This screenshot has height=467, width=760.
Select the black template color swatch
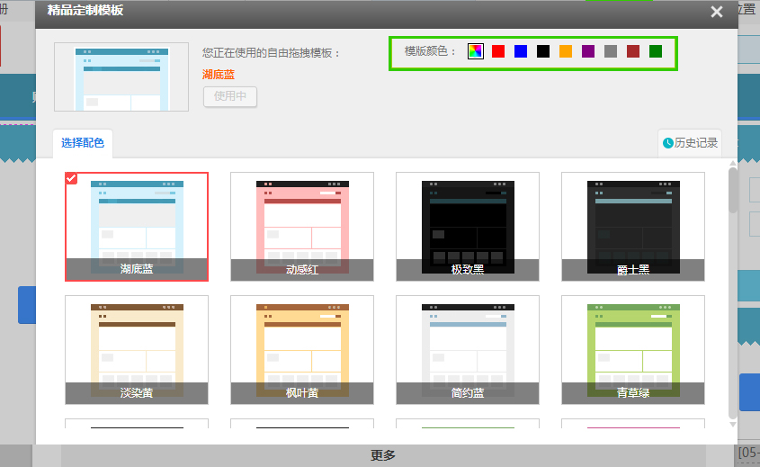[x=543, y=51]
